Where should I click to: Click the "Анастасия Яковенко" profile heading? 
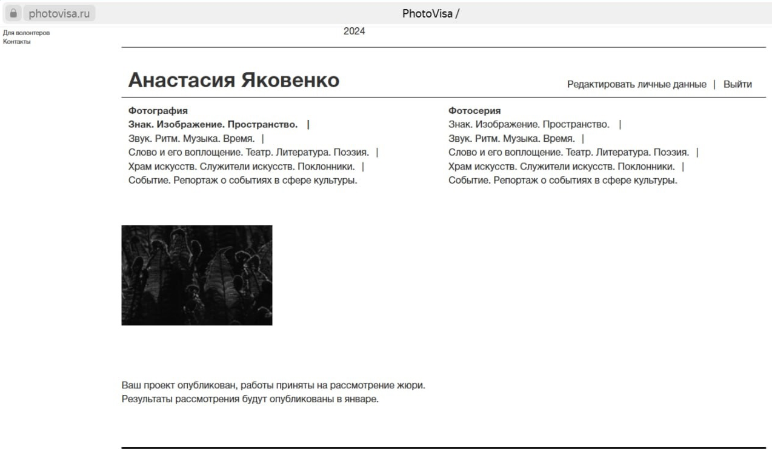click(234, 81)
